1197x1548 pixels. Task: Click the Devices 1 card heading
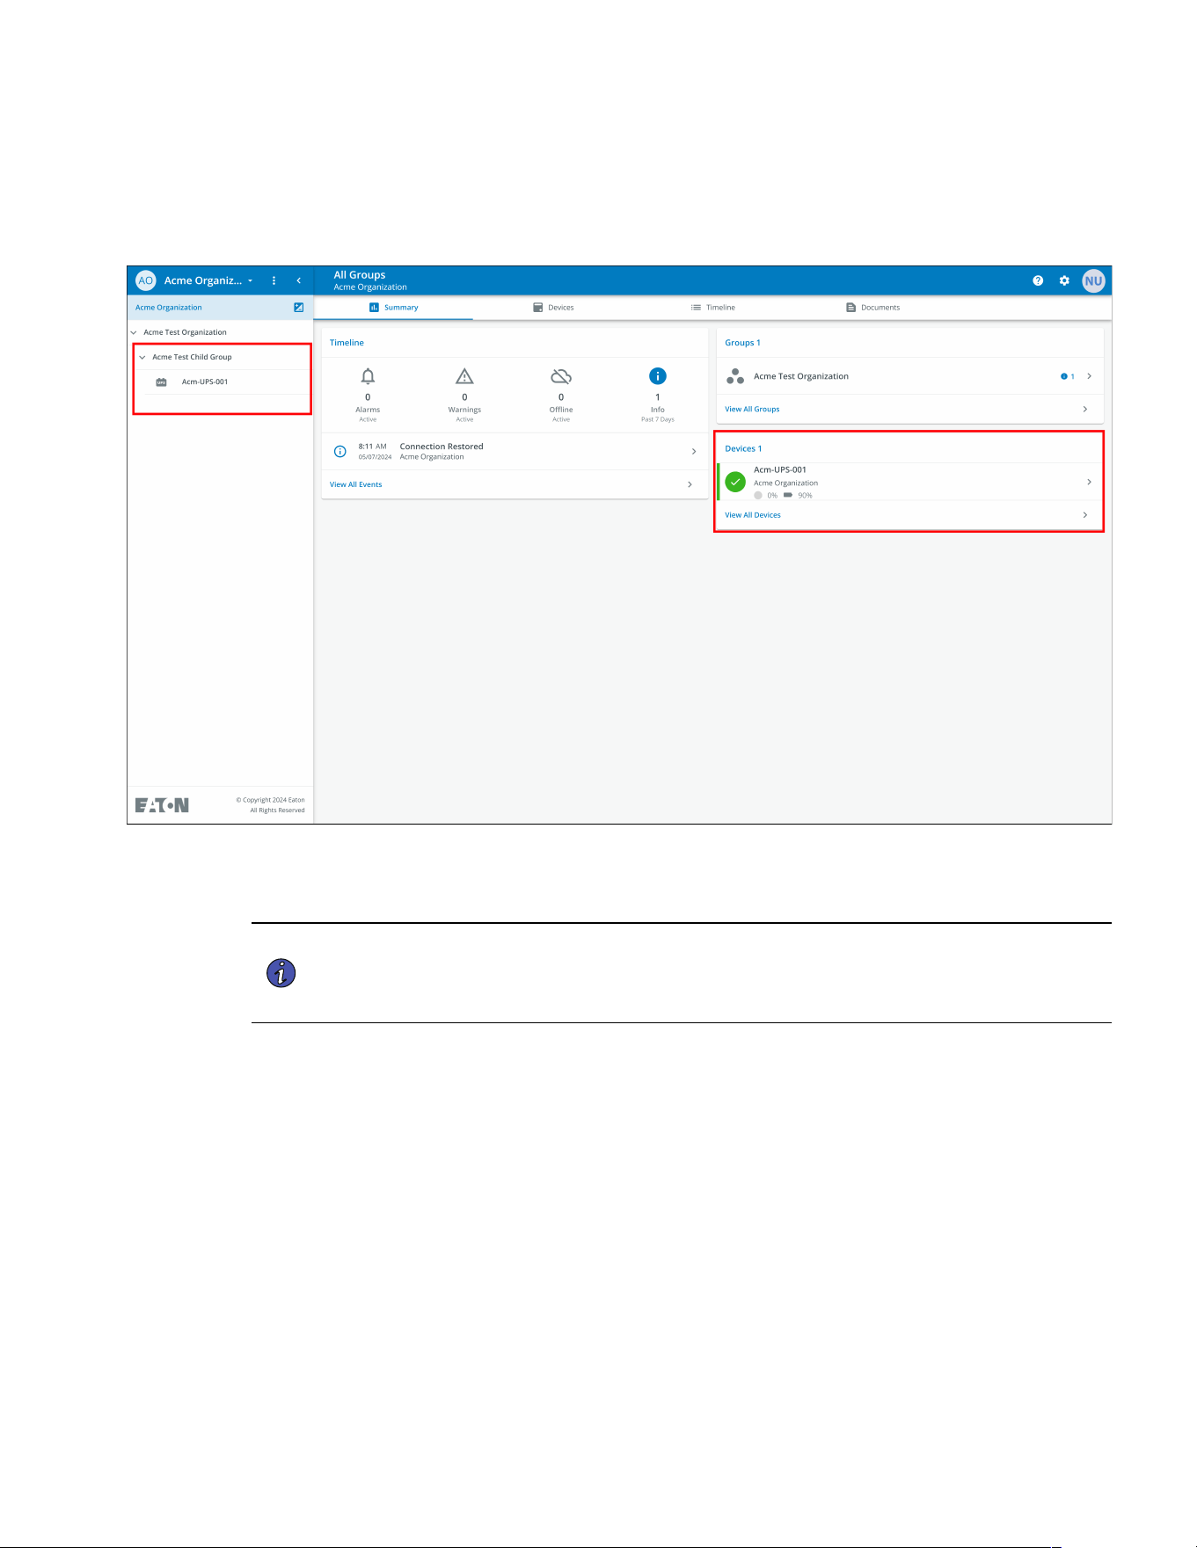coord(743,448)
